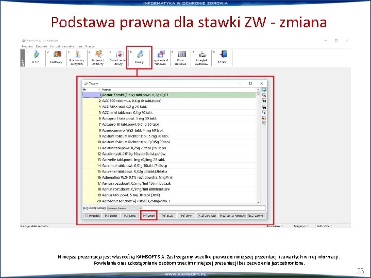Open the Towary toolbar icon
Image resolution: width=371 pixels, height=278 pixels.
(x=139, y=58)
